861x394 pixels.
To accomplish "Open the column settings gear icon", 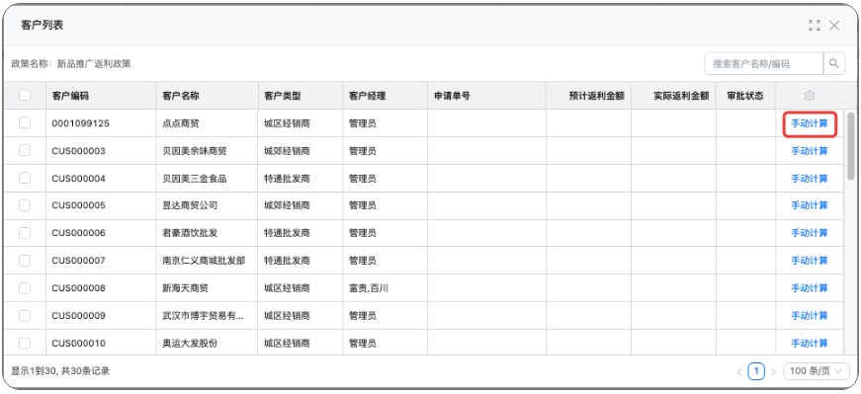I will coord(809,96).
